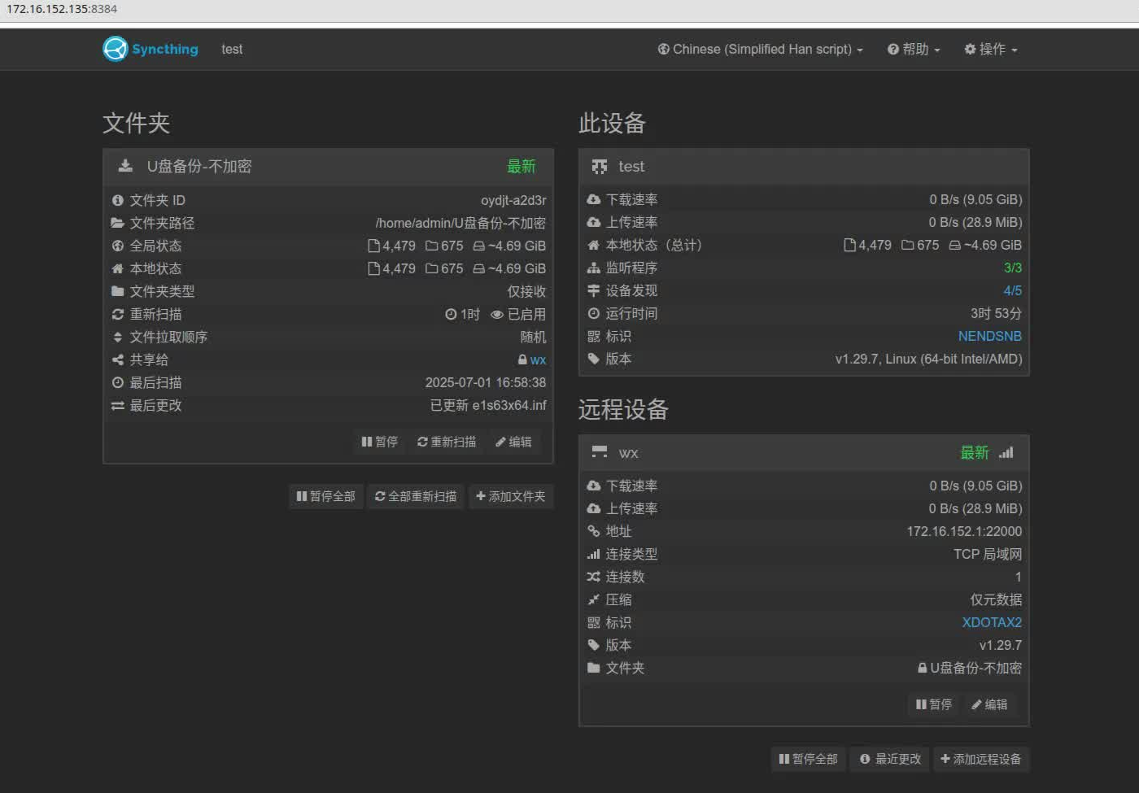Click 全部重新扫描 button

coord(416,496)
